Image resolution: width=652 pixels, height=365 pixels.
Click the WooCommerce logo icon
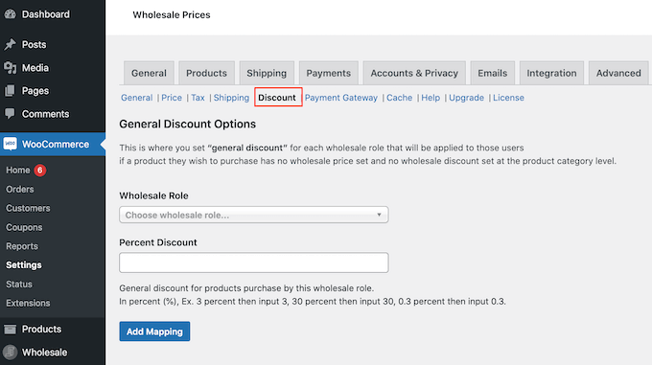(x=10, y=144)
